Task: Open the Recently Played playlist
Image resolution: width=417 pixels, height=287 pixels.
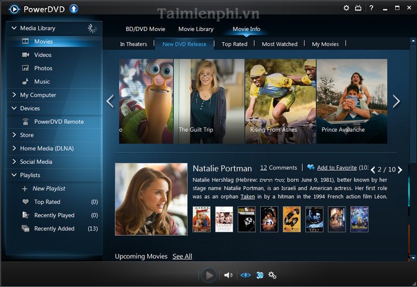Action: [x=54, y=216]
